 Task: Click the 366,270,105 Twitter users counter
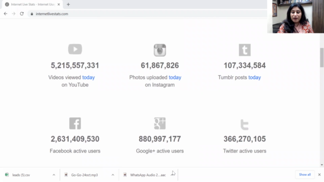pos(245,139)
